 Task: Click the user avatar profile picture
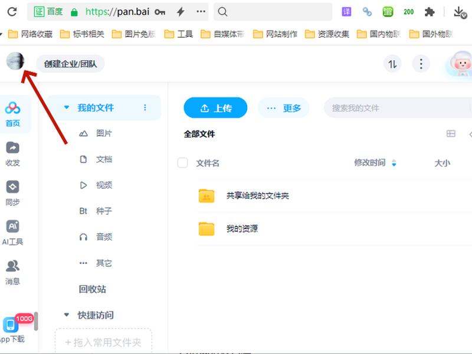click(x=15, y=61)
